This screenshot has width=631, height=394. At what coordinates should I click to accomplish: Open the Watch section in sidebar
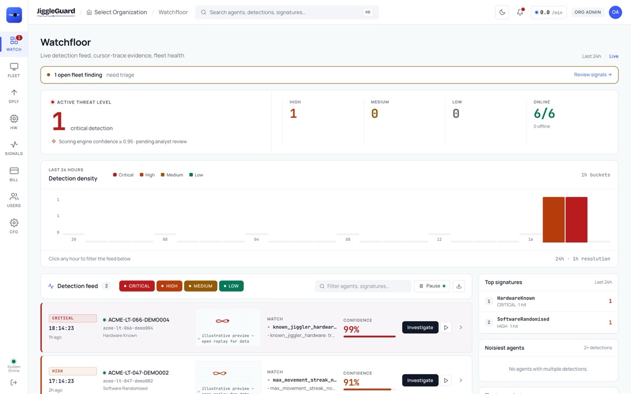coord(14,44)
